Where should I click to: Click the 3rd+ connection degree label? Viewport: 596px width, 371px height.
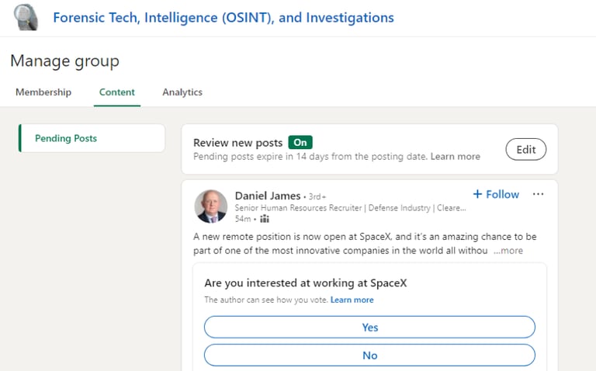click(x=317, y=196)
